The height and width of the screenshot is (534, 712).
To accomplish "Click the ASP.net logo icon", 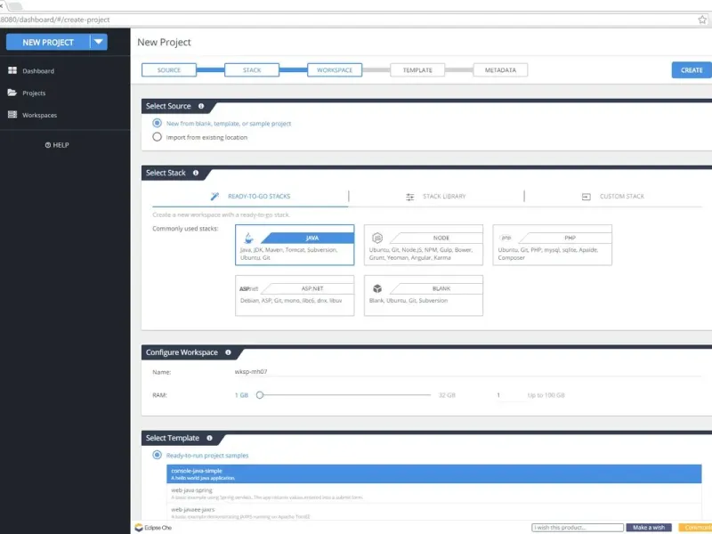I will [x=248, y=288].
